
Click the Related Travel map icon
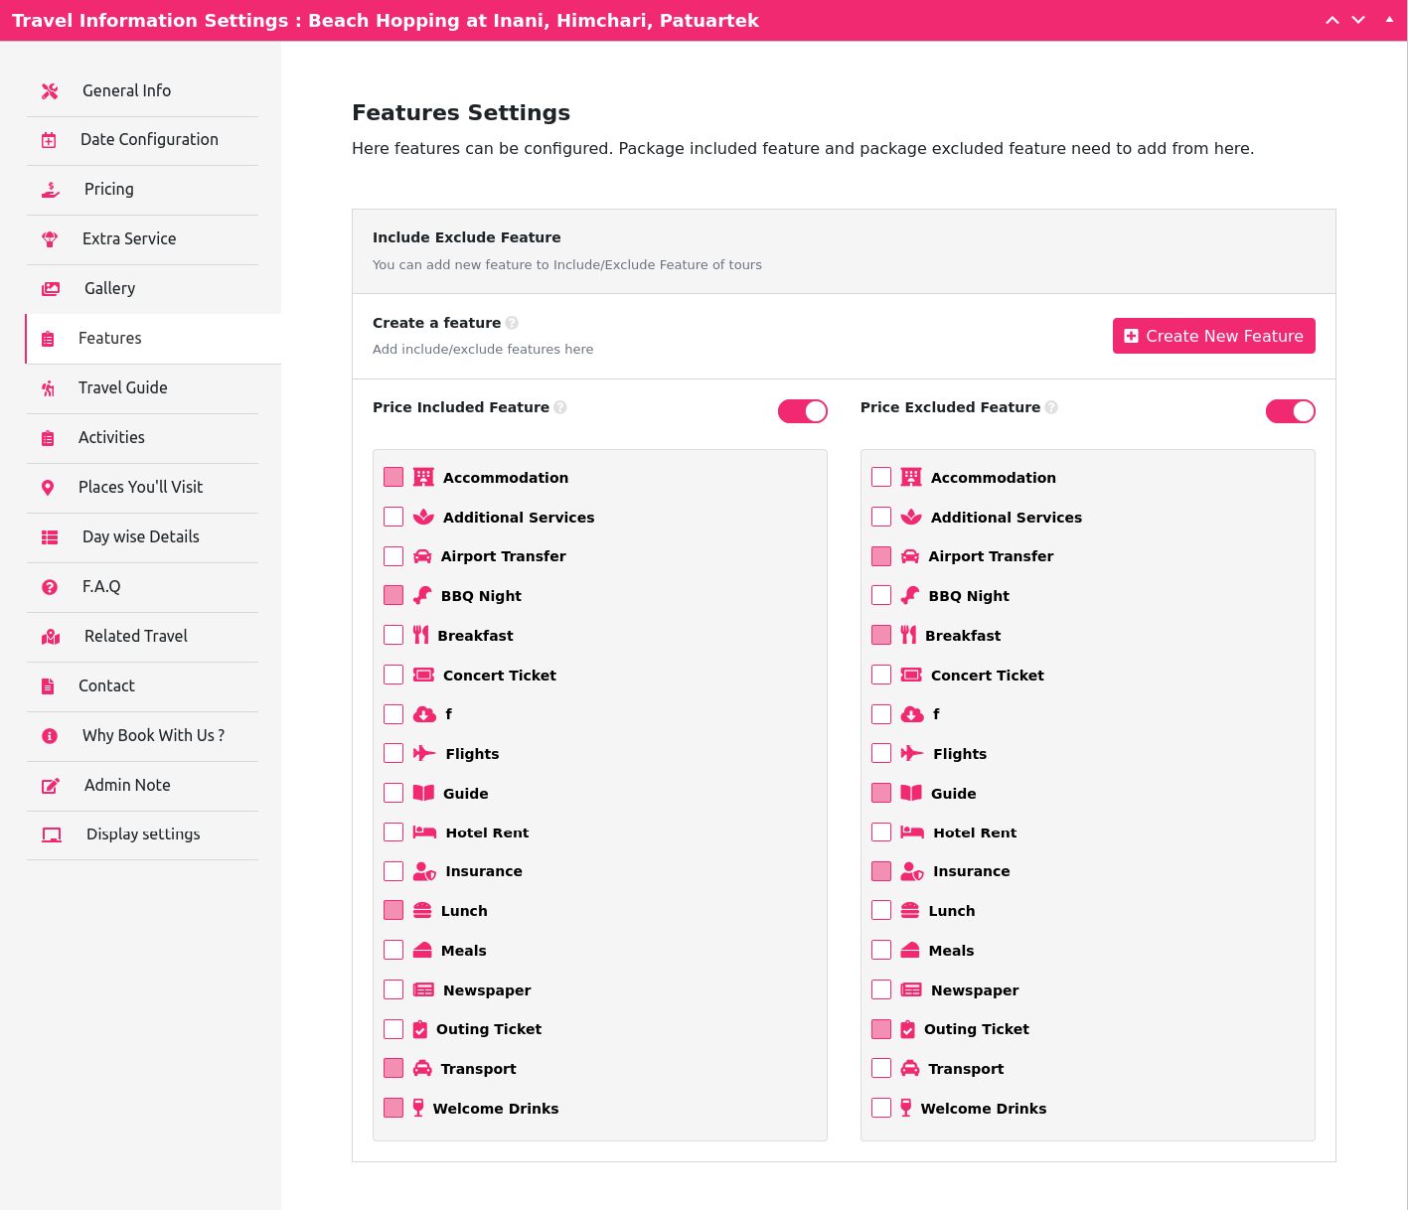click(x=51, y=637)
